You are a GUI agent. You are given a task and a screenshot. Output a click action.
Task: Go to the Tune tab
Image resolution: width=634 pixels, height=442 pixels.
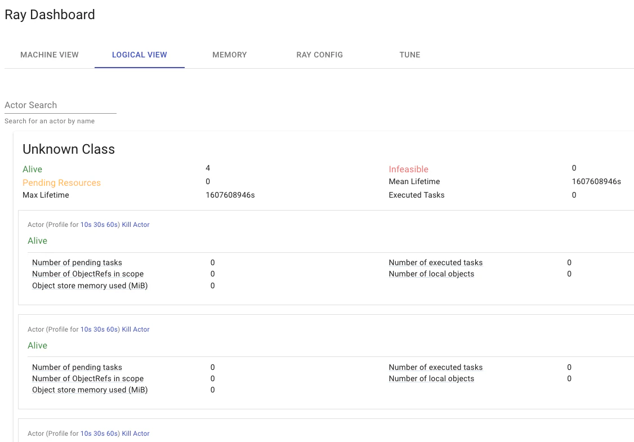pos(409,55)
